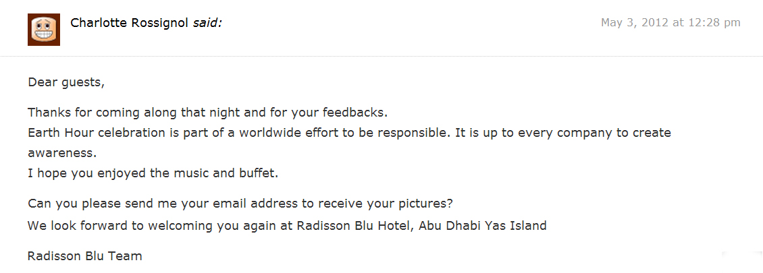Open the May 3, 2012 timestamp permalink
This screenshot has height=273, width=763.
tap(670, 23)
